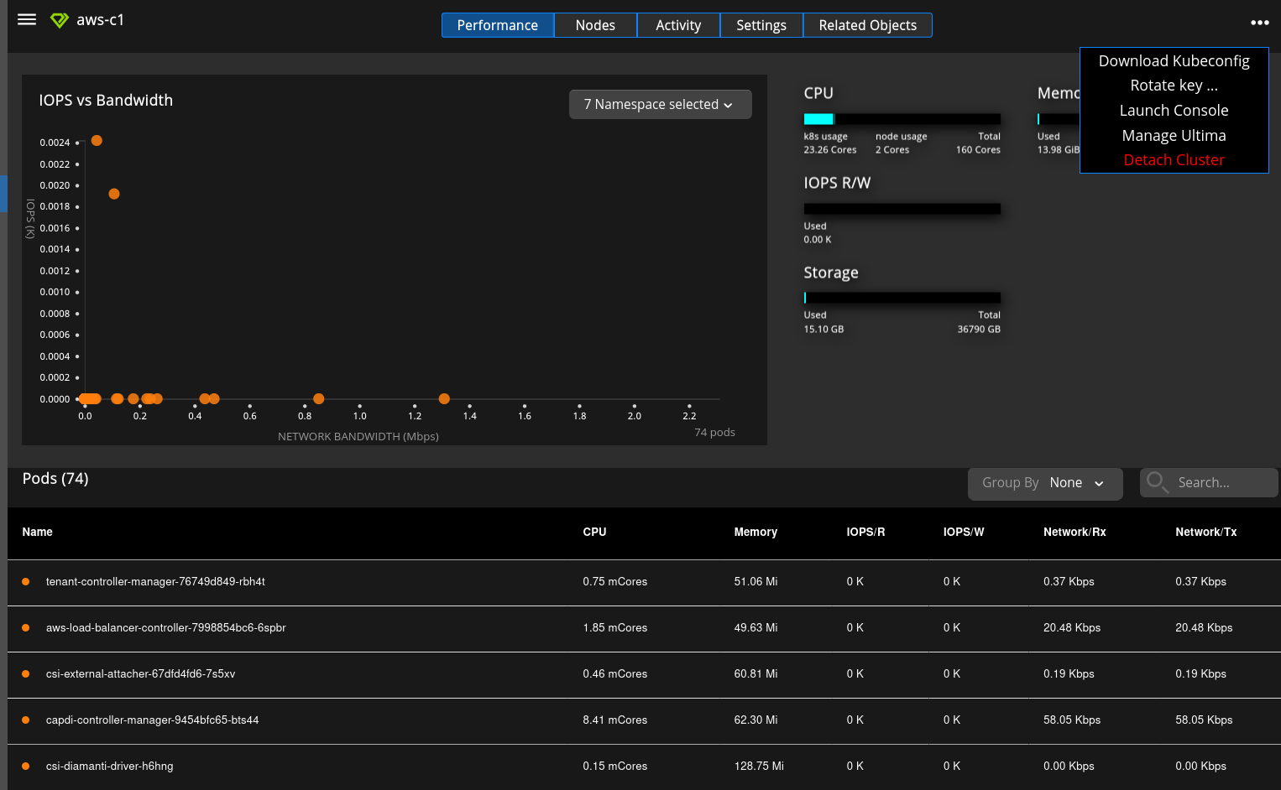The width and height of the screenshot is (1281, 790).
Task: Click the CPU usage bar
Action: coord(902,119)
